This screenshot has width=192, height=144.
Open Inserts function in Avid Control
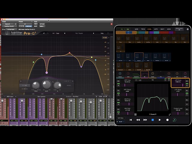click(120, 74)
